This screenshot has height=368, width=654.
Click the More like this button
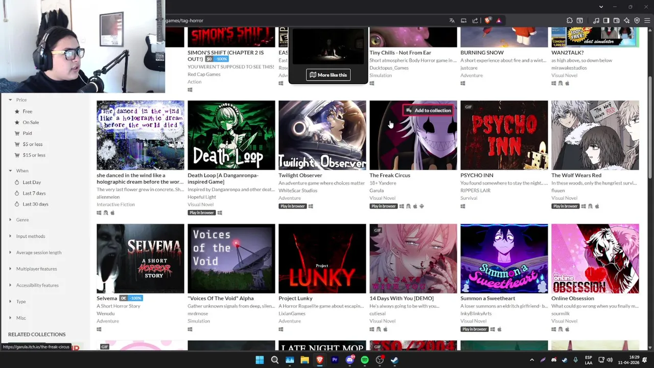click(x=328, y=75)
